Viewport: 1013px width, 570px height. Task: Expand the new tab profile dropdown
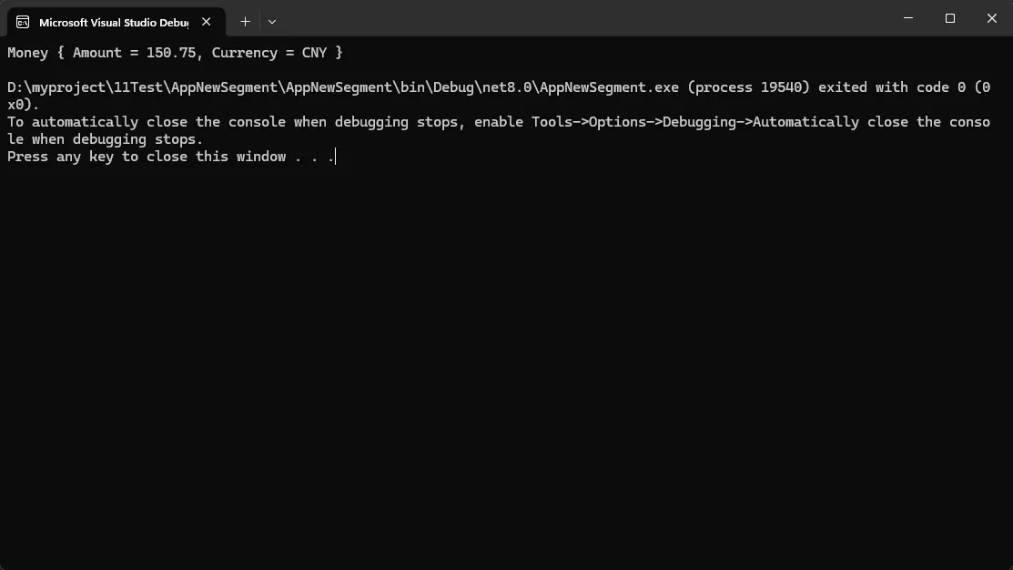(272, 21)
